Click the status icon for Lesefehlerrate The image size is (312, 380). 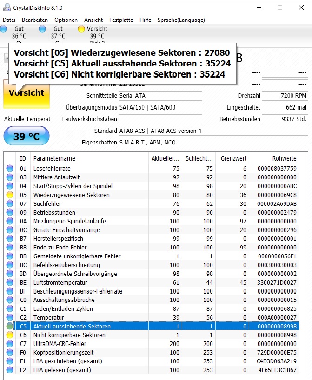(10, 169)
